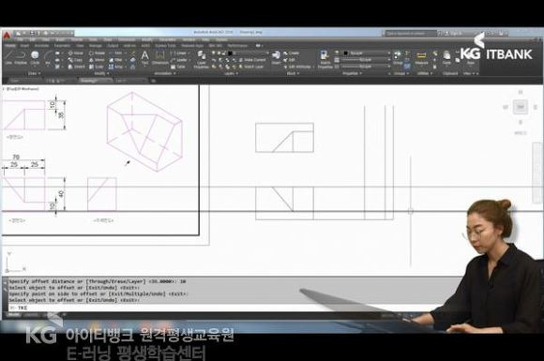Viewport: 544px width, 361px height.
Task: Select the Line tool in Draw panel
Action: click(8, 57)
